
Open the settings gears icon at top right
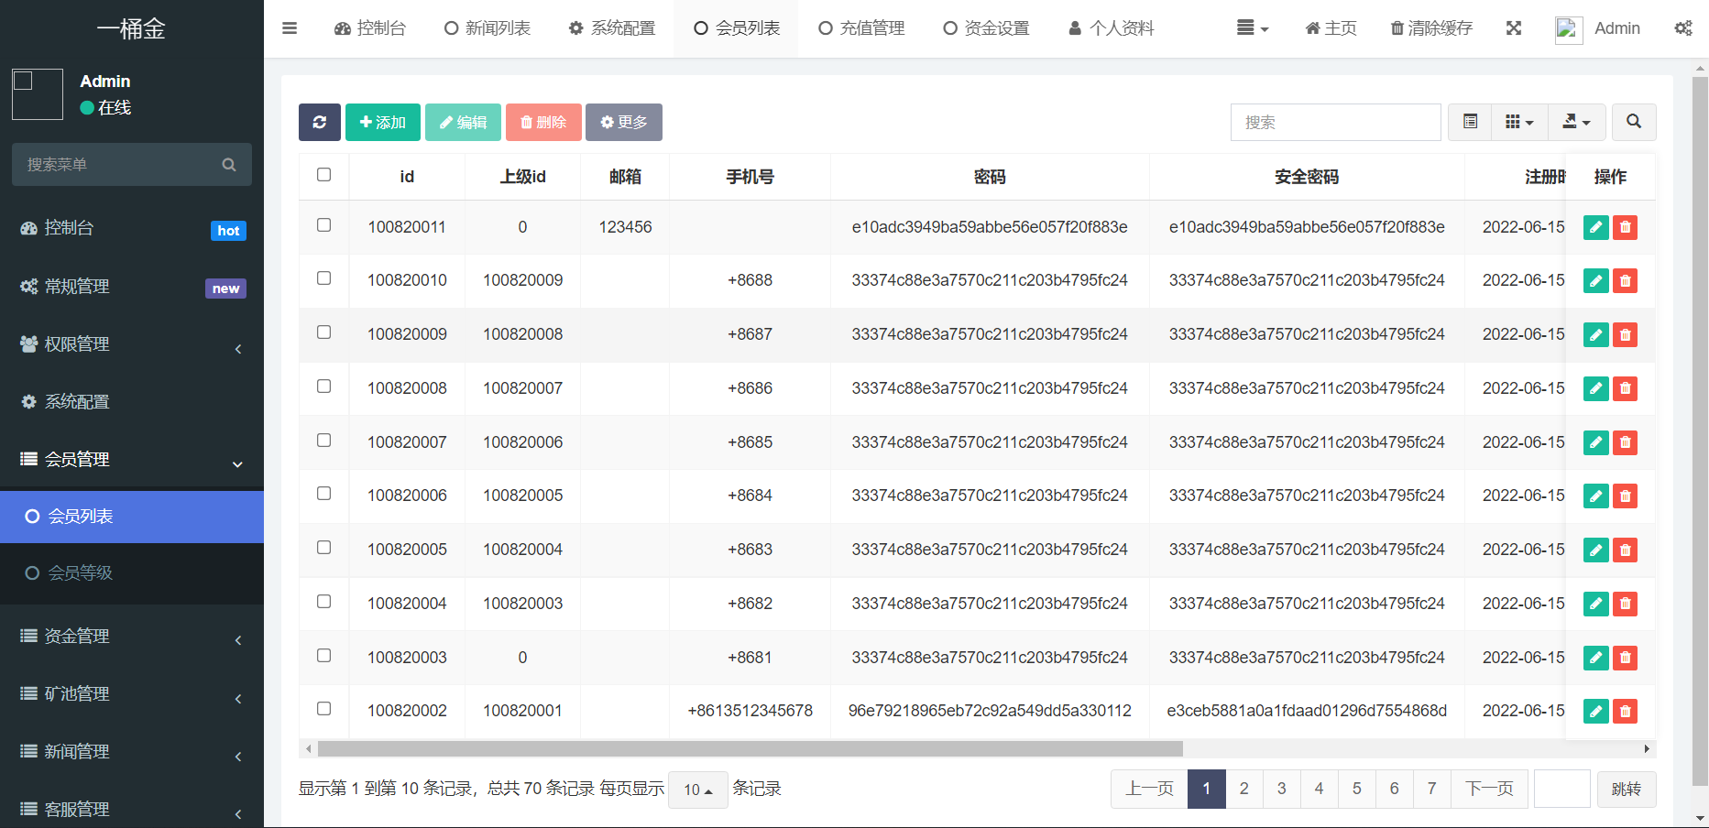[x=1683, y=28]
